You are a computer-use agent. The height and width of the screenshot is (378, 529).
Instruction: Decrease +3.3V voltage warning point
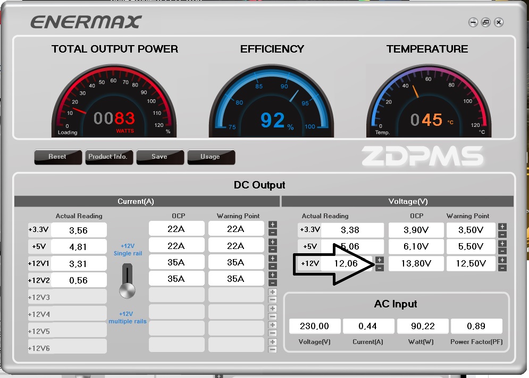coord(502,235)
